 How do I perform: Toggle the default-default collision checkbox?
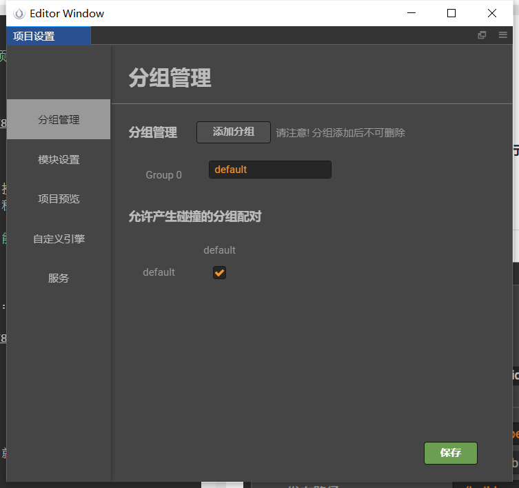coord(219,273)
